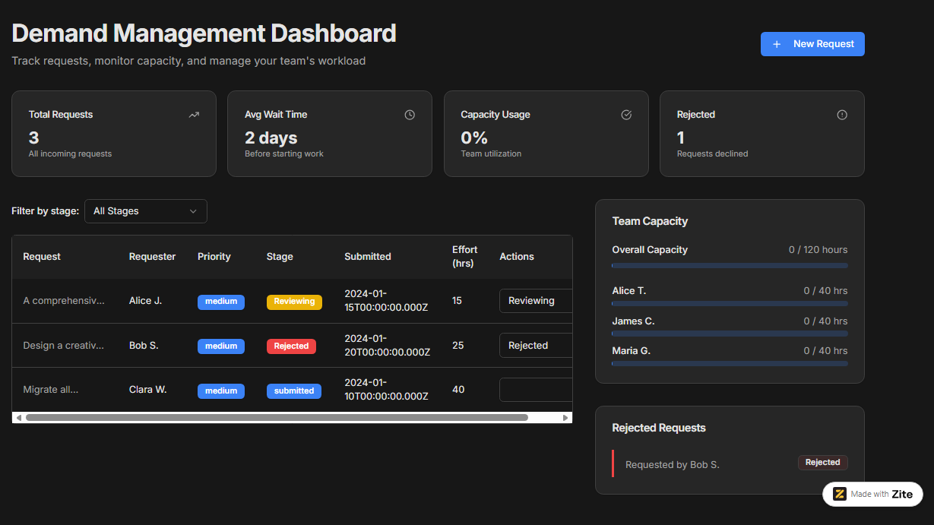This screenshot has width=934, height=525.
Task: Click the 'Design a creativ...' request cell
Action: tap(64, 346)
